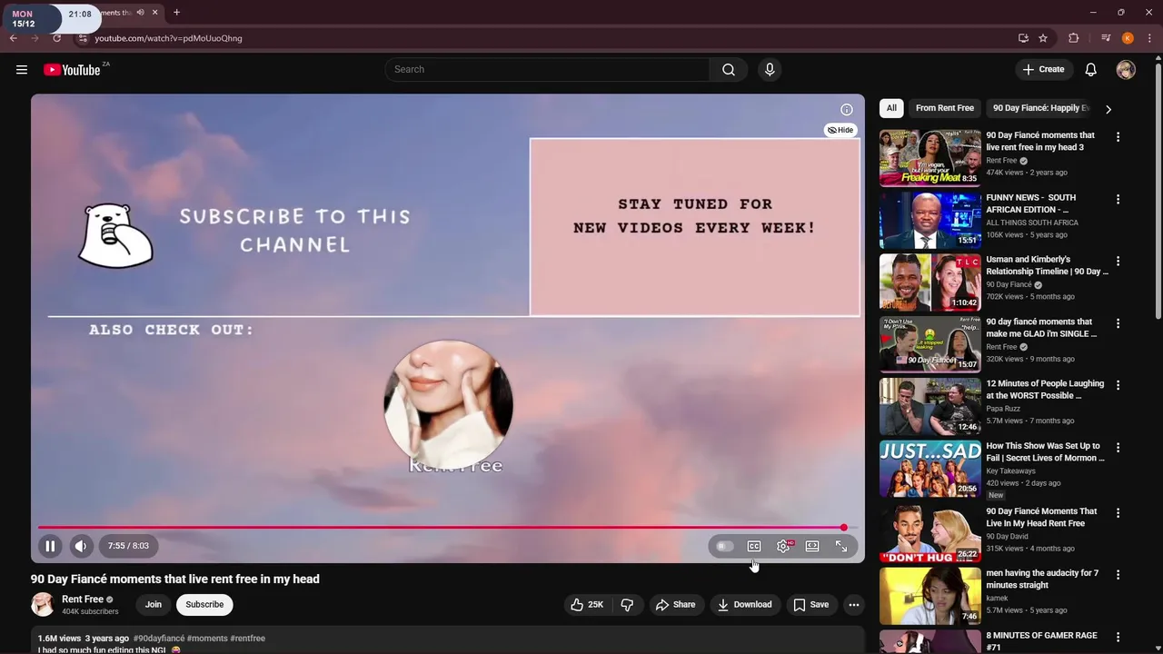The width and height of the screenshot is (1163, 654).
Task: Go to YouTube home via logo
Action: pyautogui.click(x=72, y=70)
